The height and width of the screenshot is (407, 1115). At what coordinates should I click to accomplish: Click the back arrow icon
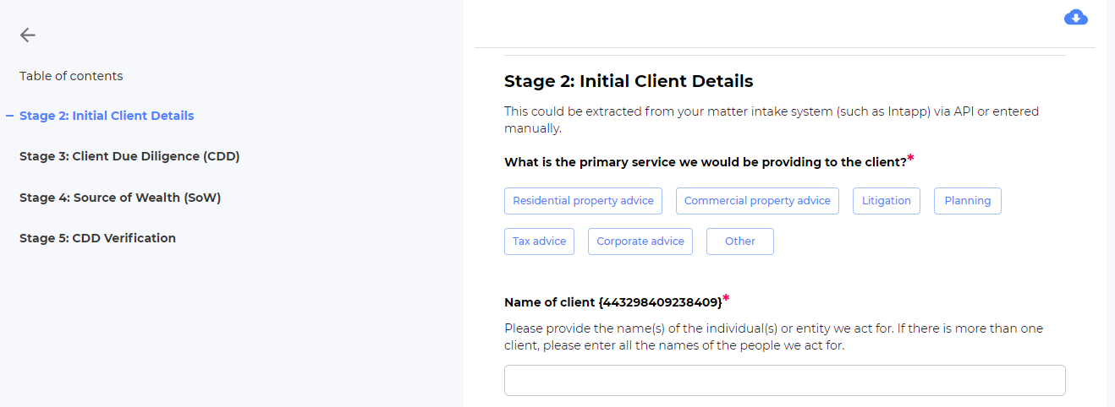[28, 35]
